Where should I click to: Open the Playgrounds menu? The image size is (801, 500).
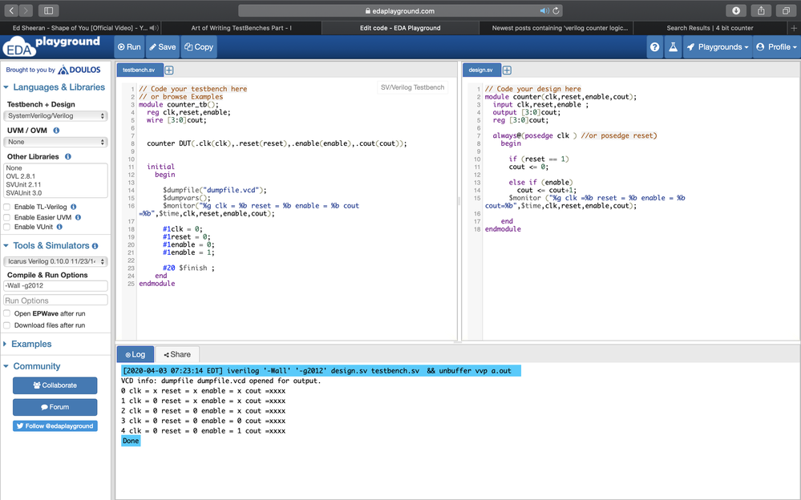tap(718, 47)
